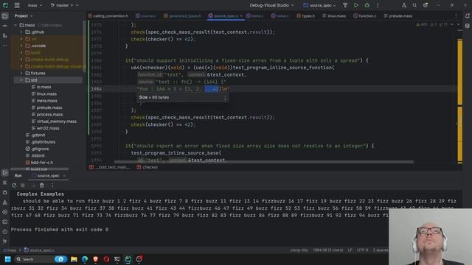
Task: Toggle the Project tool window folder icon
Action: click(x=5, y=16)
